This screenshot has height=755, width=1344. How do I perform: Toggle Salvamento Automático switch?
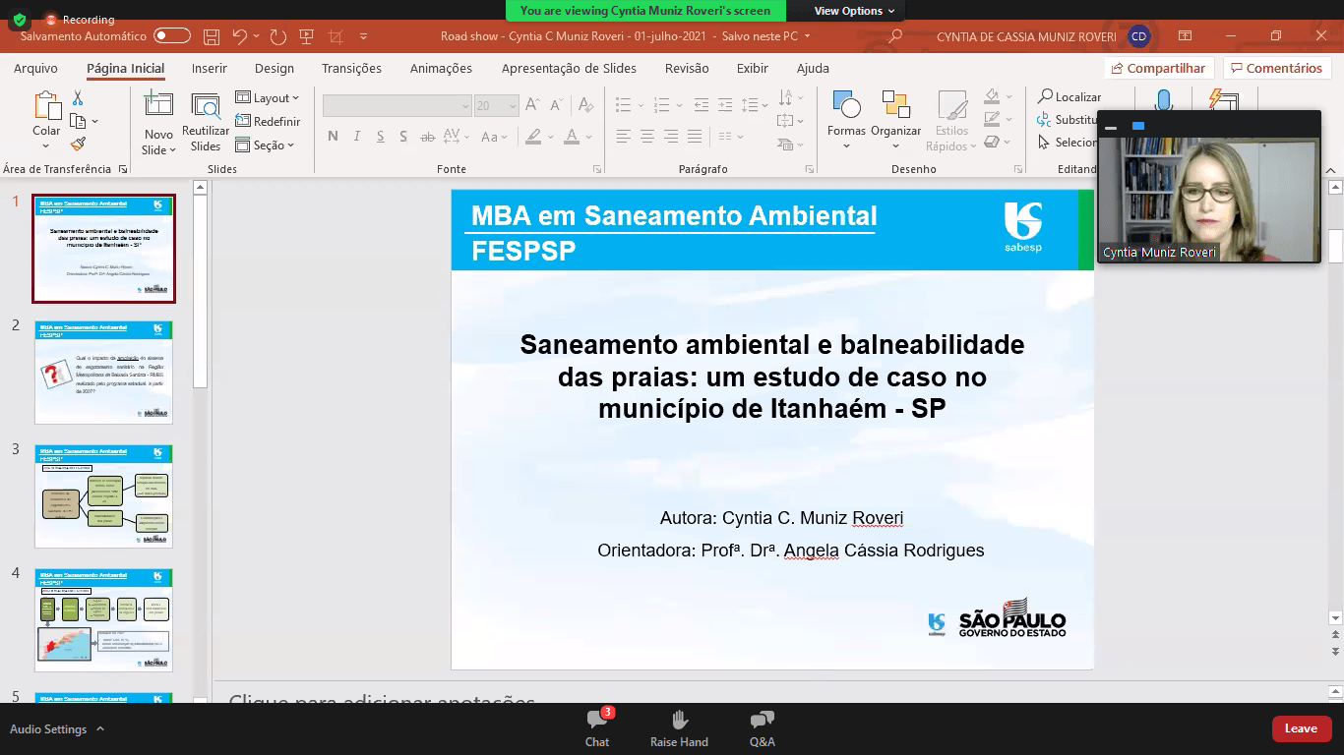click(172, 36)
